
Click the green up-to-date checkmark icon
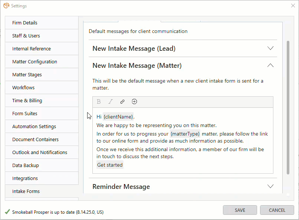tap(7, 211)
